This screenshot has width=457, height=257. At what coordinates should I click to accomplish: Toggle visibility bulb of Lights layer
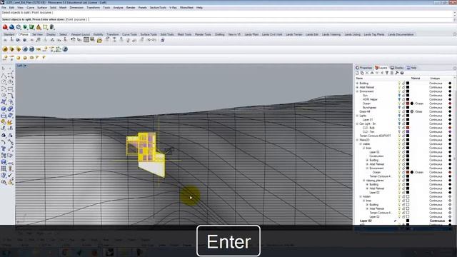tap(399, 116)
